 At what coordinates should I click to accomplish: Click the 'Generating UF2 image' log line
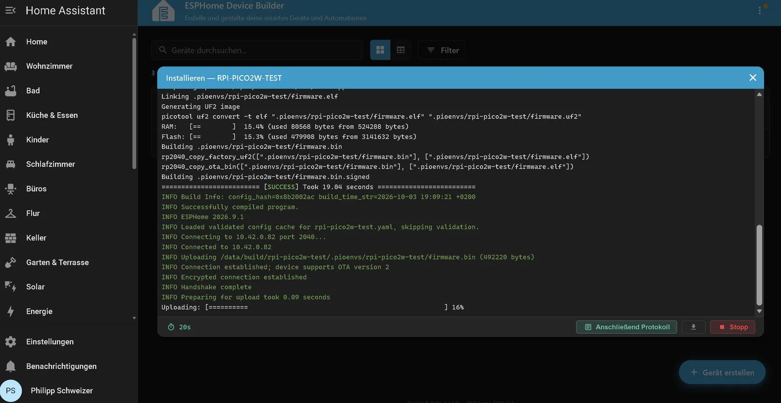201,107
